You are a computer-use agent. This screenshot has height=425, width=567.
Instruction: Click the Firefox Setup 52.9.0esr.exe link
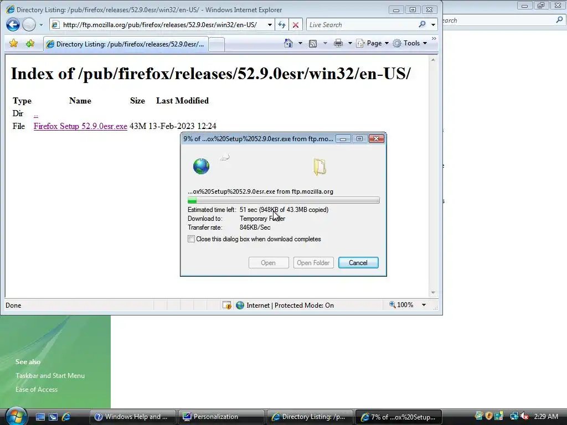(80, 126)
